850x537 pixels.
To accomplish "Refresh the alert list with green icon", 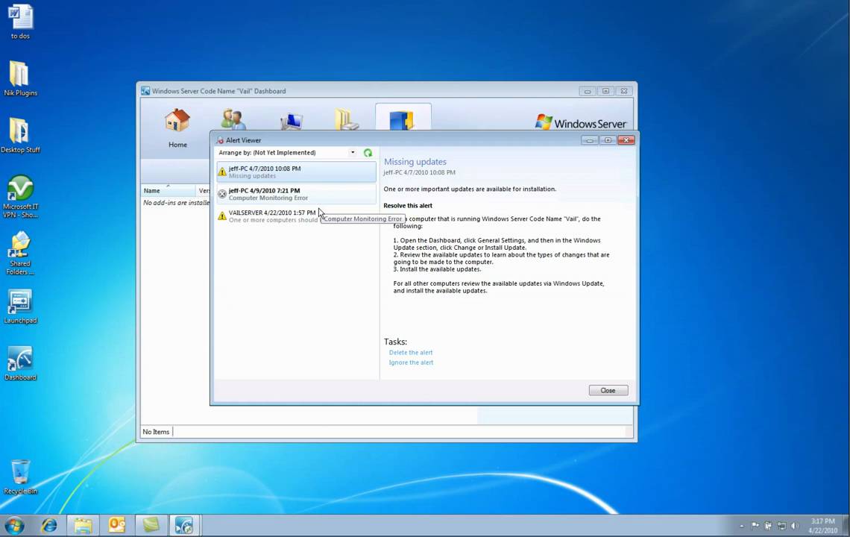I will [368, 153].
